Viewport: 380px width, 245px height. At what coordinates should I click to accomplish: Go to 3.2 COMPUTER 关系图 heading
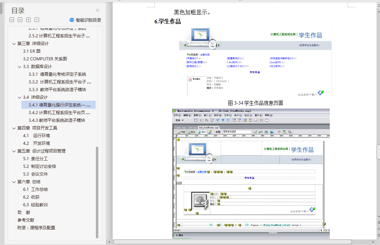[x=45, y=59]
